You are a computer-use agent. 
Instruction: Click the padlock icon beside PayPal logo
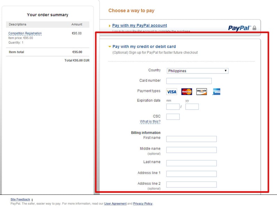tap(254, 28)
